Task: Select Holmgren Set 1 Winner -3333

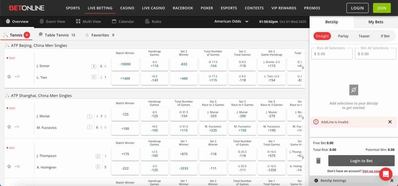Action: coord(184,168)
